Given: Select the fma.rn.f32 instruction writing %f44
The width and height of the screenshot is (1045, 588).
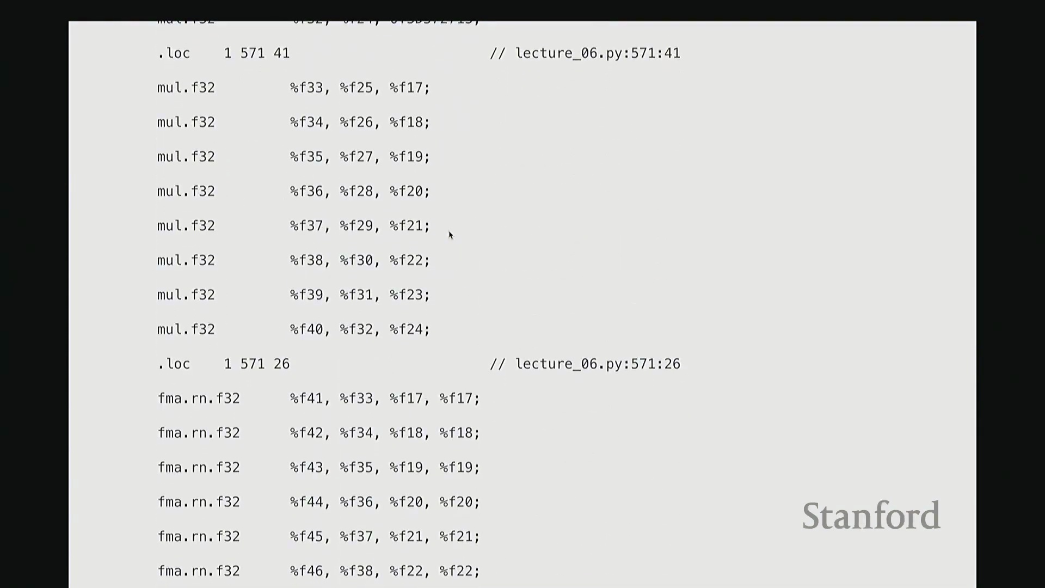Looking at the screenshot, I should (318, 503).
